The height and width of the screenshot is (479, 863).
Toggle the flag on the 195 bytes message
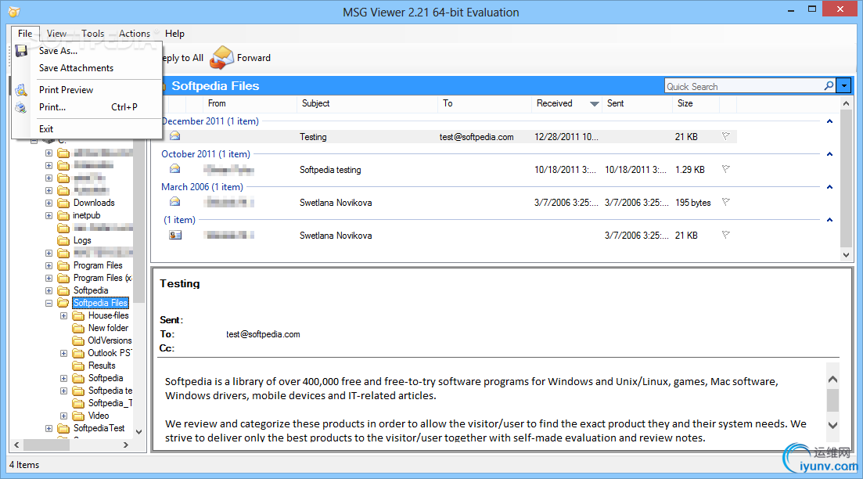tap(726, 202)
